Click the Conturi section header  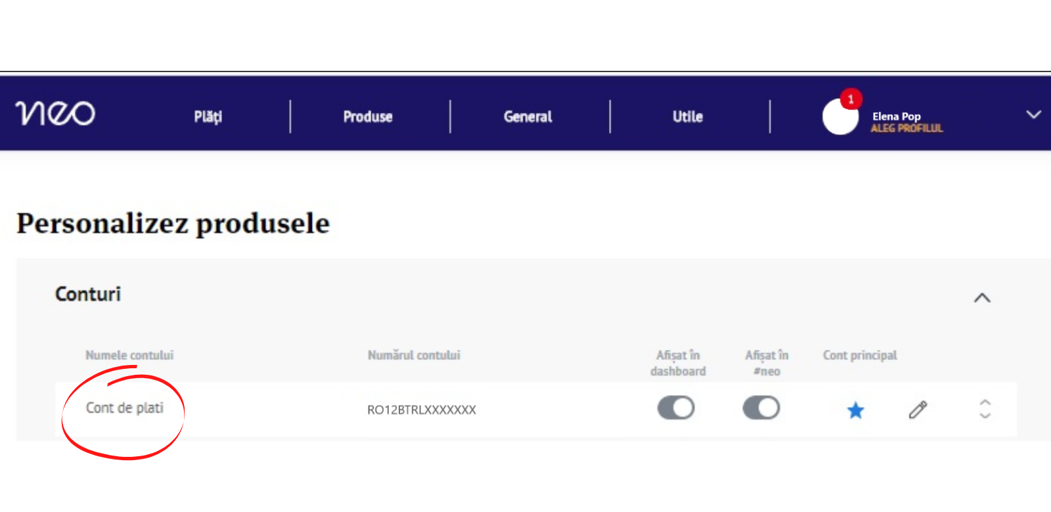pyautogui.click(x=88, y=294)
